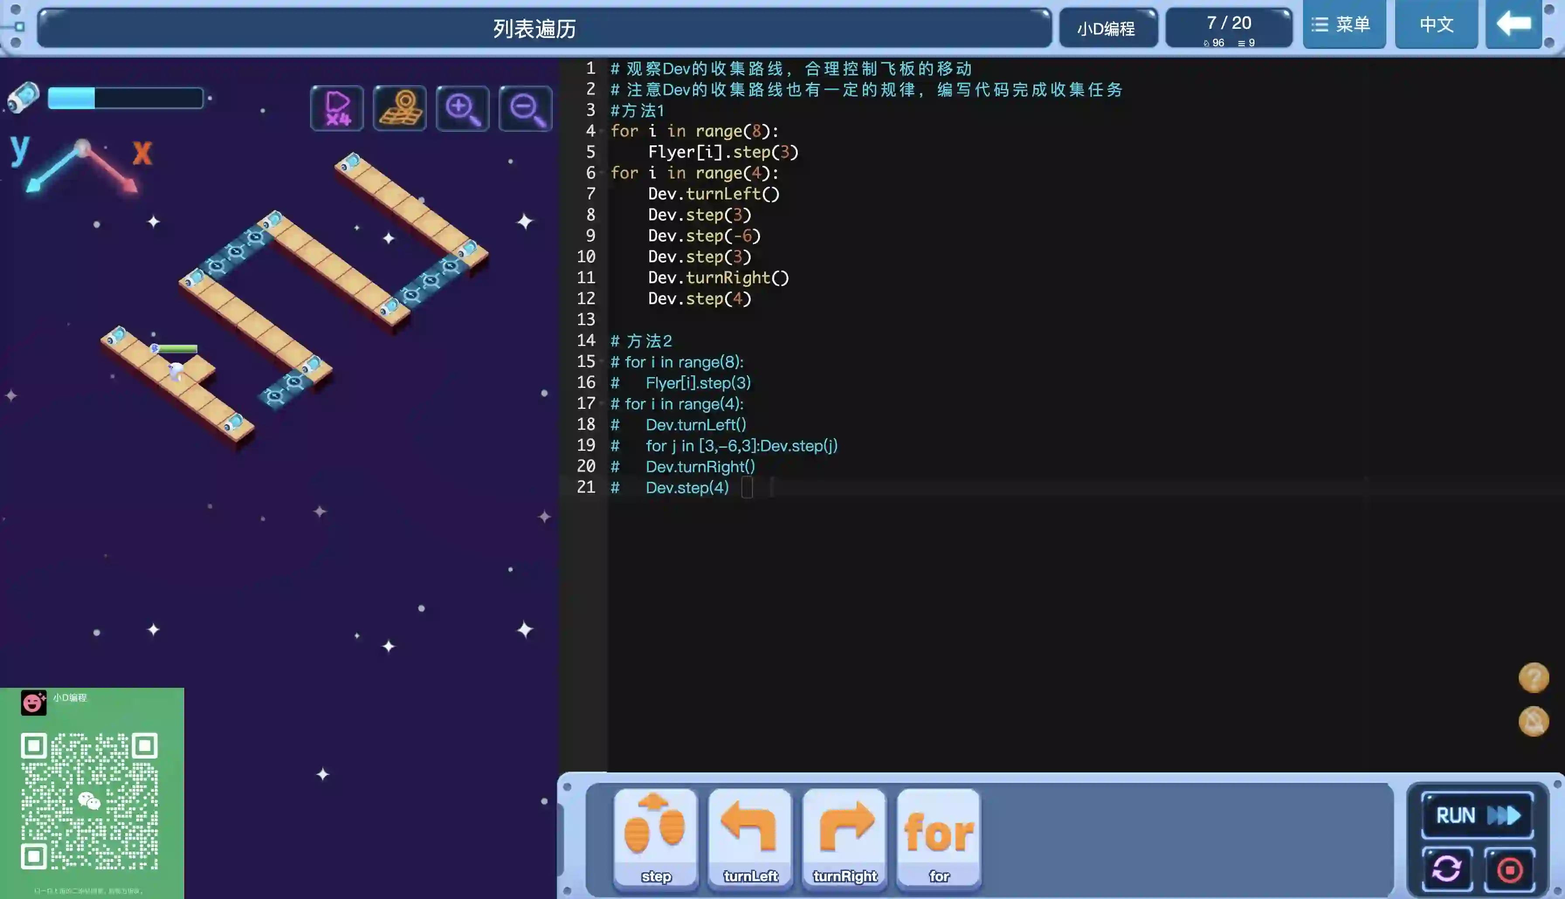1565x899 pixels.
Task: Toggle the x4 speed playback icon
Action: click(337, 108)
